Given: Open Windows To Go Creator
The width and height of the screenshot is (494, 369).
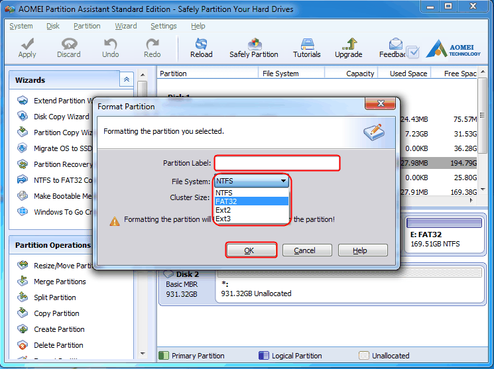Looking at the screenshot, I should (55, 212).
